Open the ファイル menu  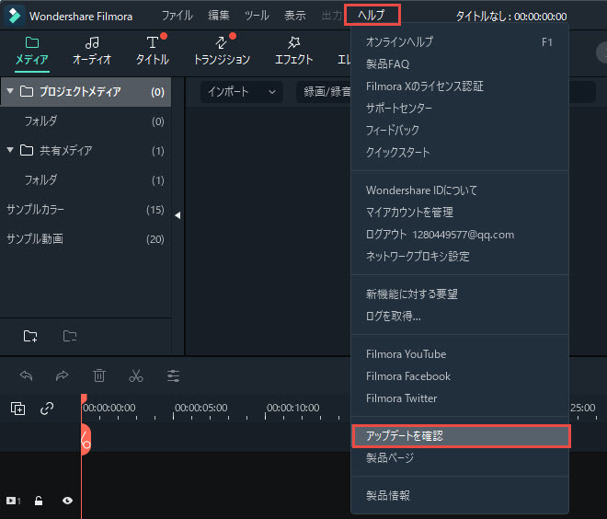point(177,16)
